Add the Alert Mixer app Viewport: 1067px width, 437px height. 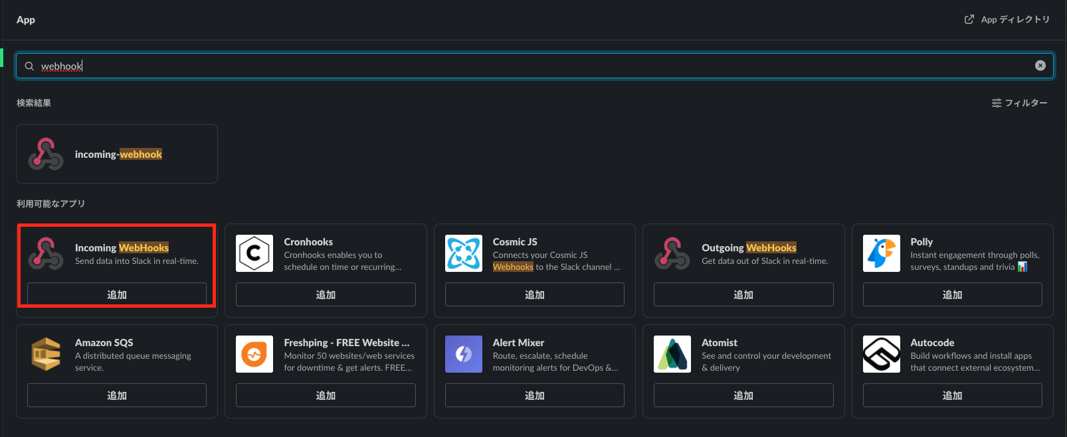535,395
